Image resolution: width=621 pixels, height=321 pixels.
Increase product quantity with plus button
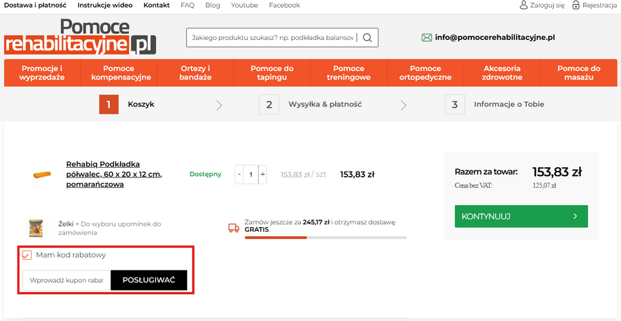pyautogui.click(x=262, y=175)
